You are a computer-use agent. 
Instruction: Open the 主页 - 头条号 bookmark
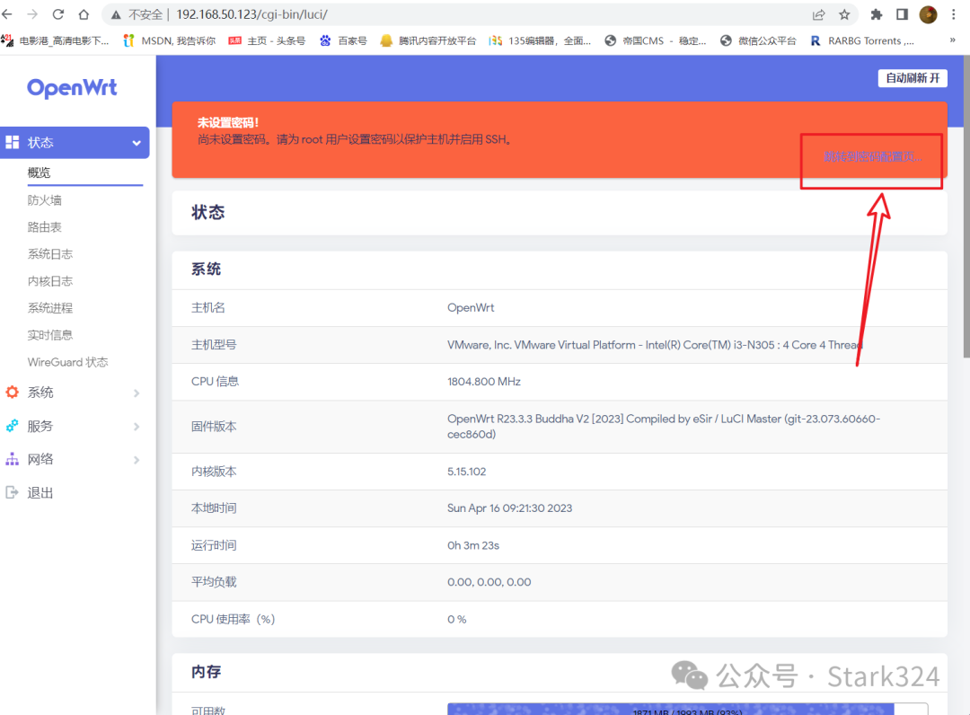tap(267, 40)
